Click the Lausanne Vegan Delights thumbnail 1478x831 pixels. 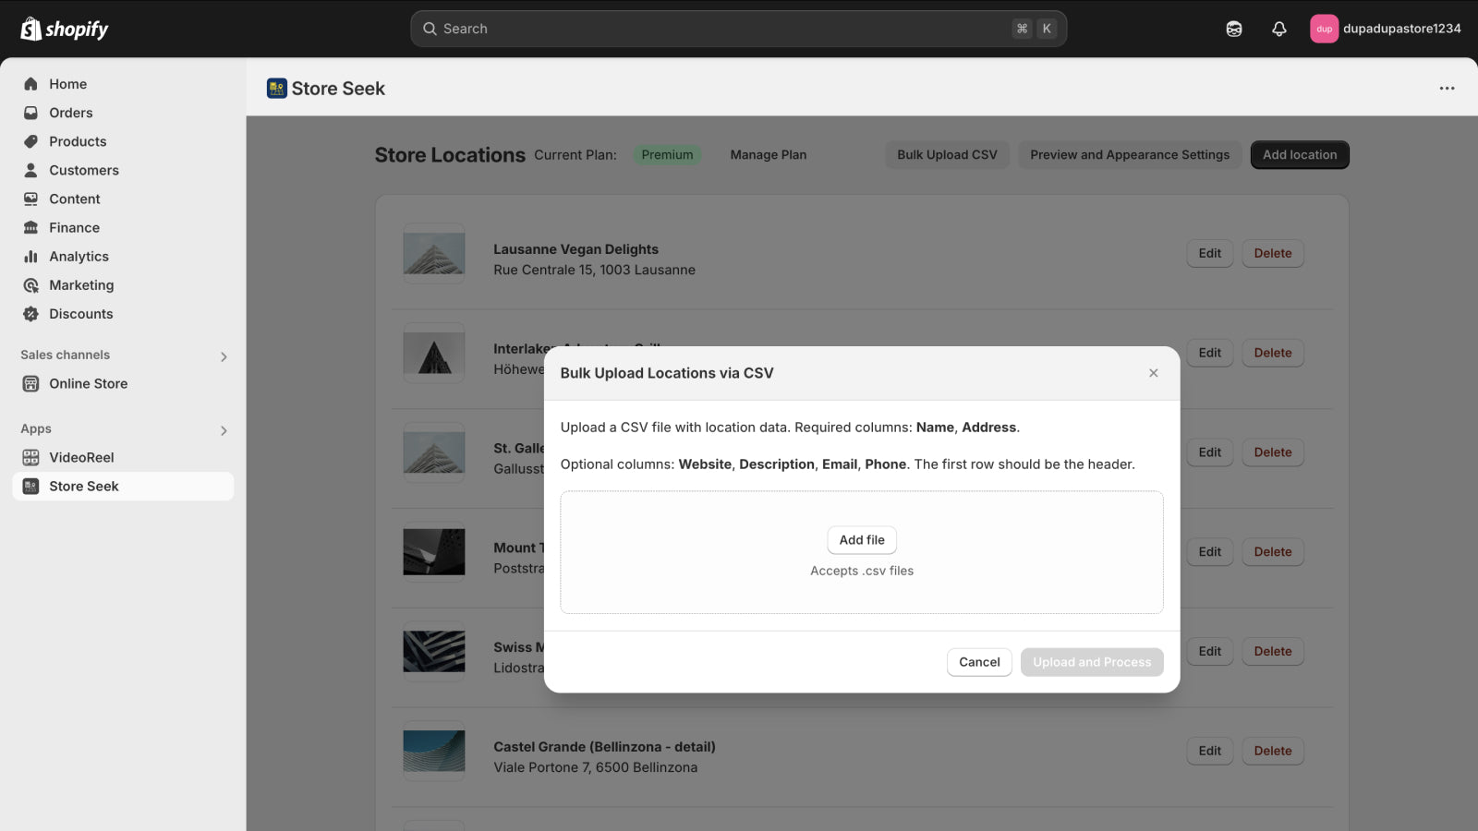[433, 252]
